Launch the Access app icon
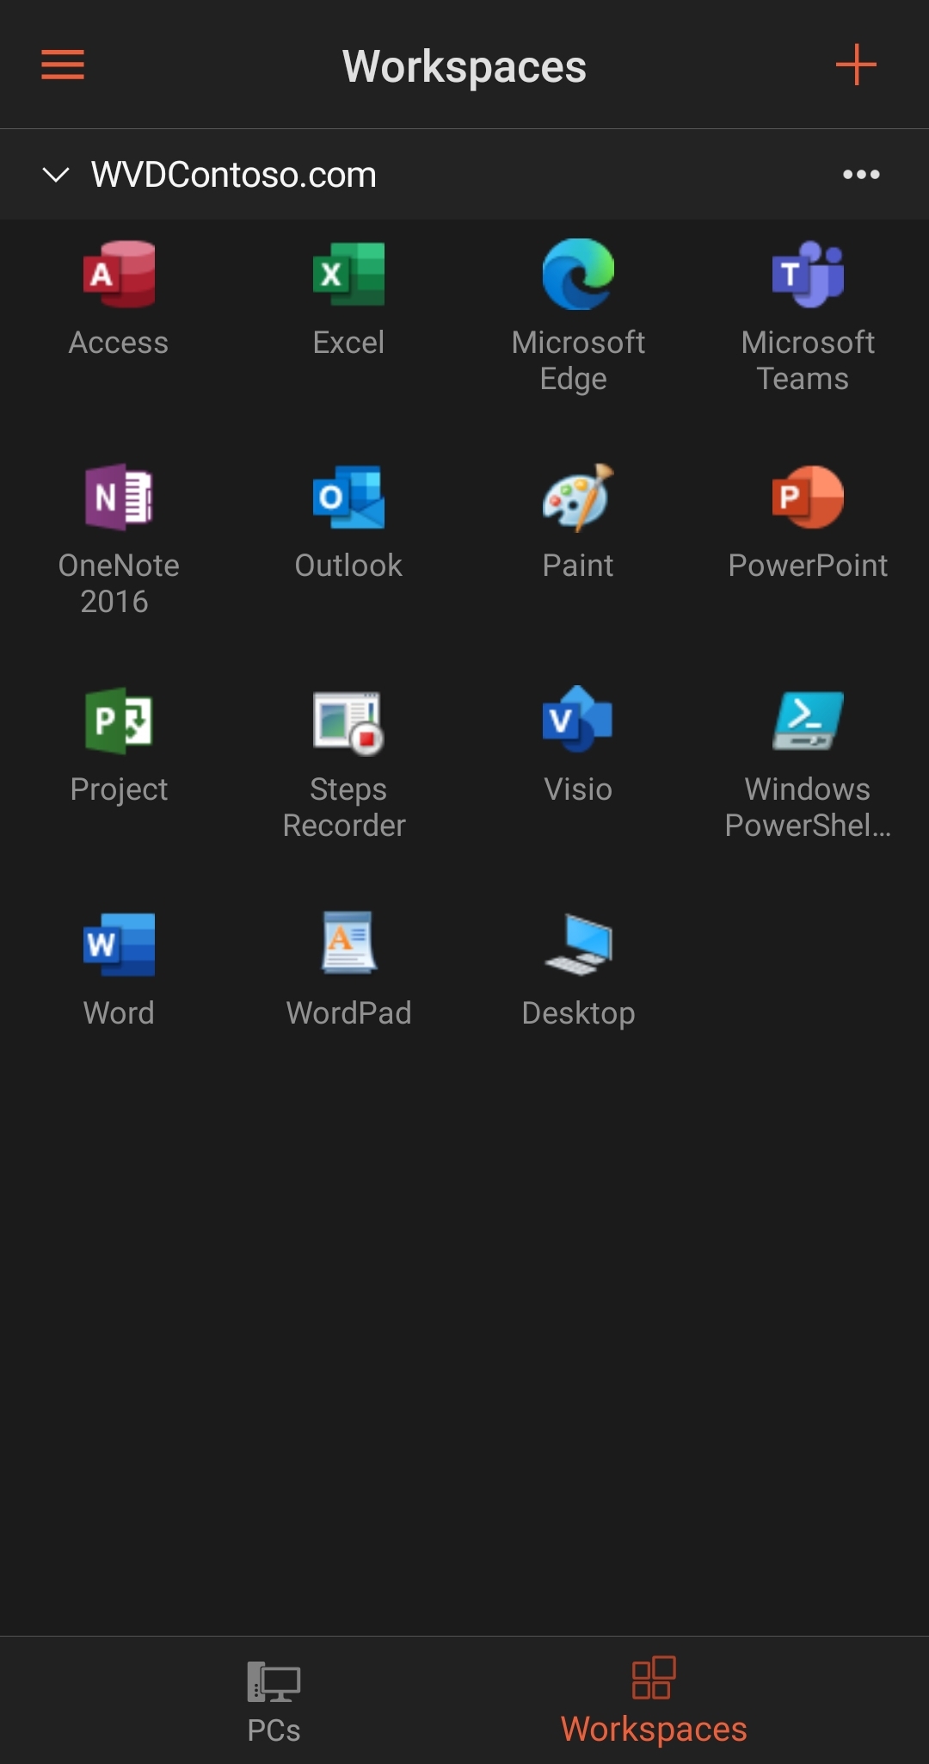The width and height of the screenshot is (929, 1764). (119, 275)
